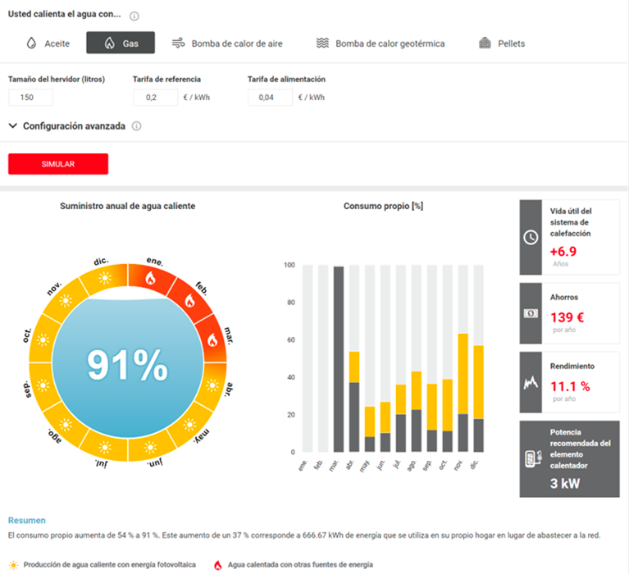Click the flame icon on feb. segment

point(189,301)
